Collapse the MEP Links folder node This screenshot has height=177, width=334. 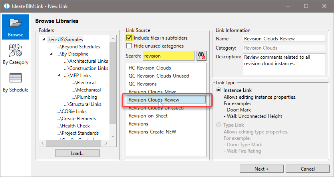pos(59,75)
